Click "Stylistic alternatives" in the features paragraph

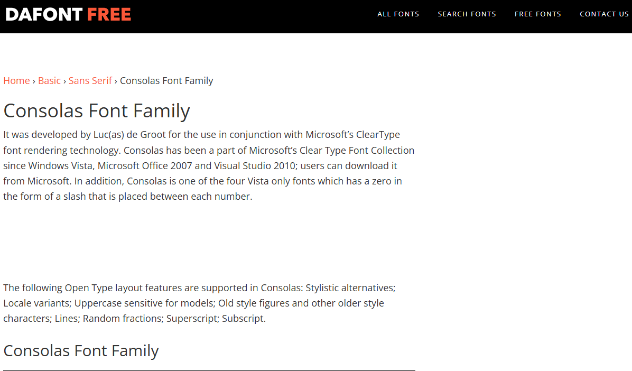(350, 288)
